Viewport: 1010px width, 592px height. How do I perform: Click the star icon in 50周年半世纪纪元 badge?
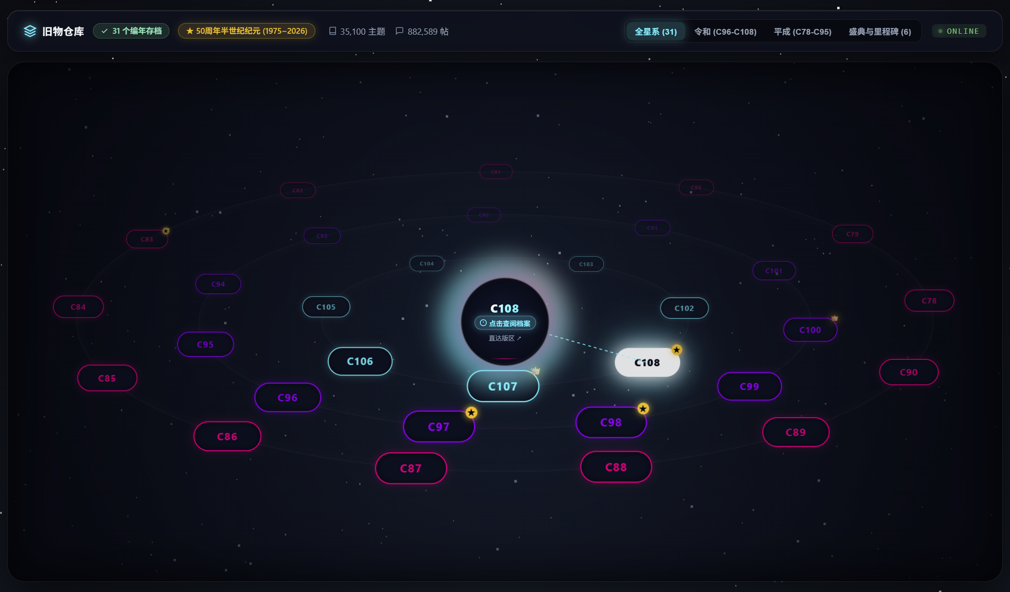190,31
